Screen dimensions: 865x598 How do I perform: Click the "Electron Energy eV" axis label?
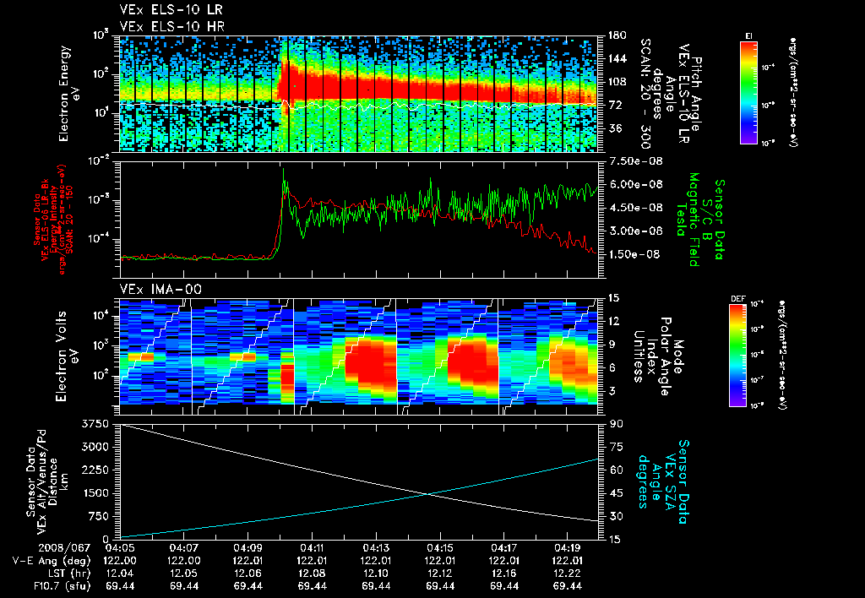point(71,94)
